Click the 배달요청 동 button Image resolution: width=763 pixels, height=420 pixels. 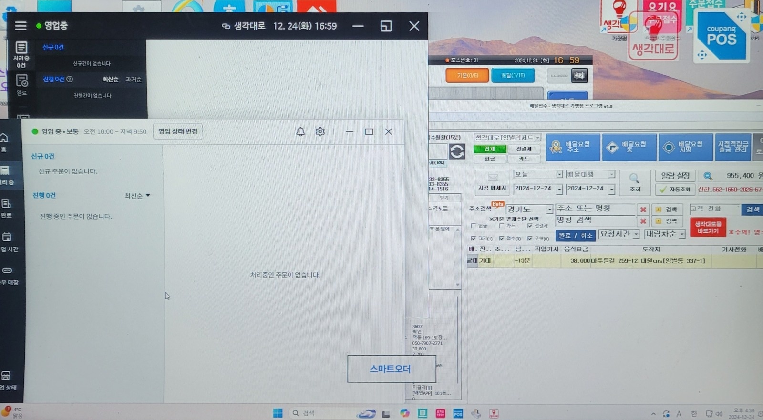pyautogui.click(x=629, y=147)
